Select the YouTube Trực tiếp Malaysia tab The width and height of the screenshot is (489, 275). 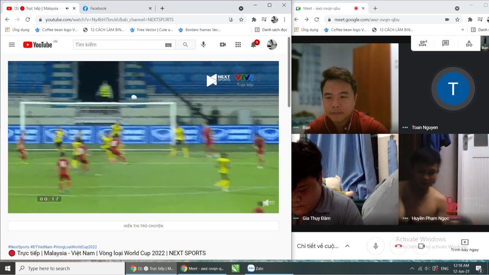(x=41, y=8)
